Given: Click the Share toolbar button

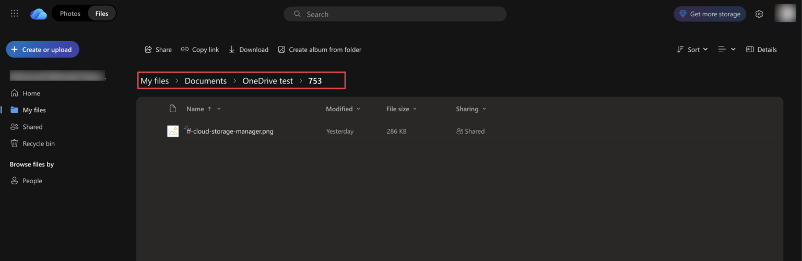Looking at the screenshot, I should tap(158, 50).
